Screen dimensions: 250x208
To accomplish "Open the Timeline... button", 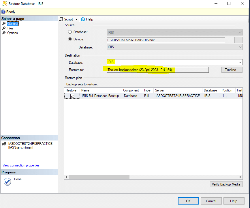I will tap(232, 70).
